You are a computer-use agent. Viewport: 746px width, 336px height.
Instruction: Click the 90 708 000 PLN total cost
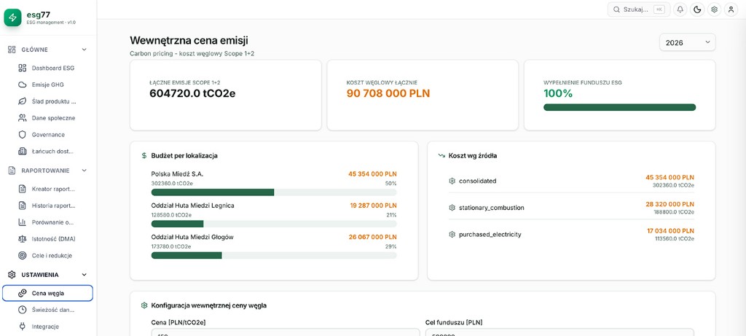click(x=388, y=93)
